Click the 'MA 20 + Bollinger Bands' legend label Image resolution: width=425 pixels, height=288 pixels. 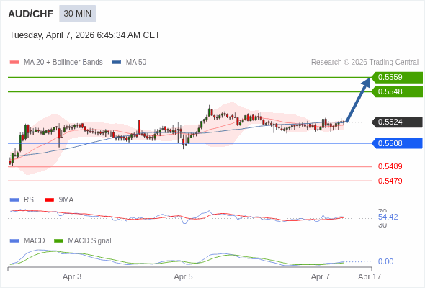tap(63, 63)
